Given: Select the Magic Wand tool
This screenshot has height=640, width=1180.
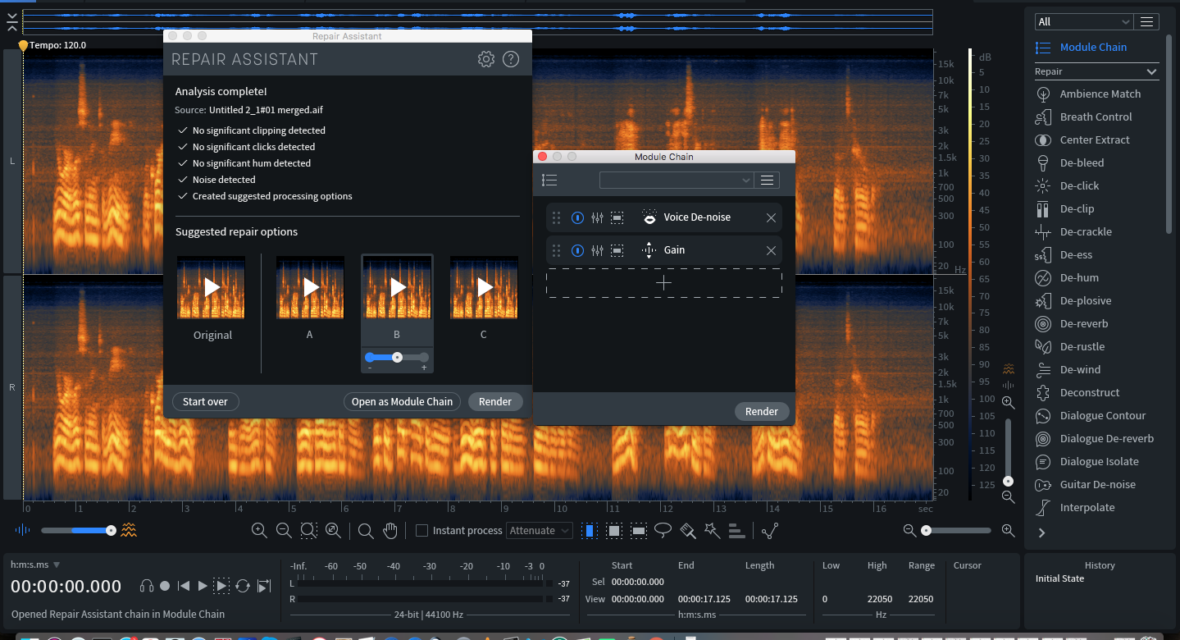Looking at the screenshot, I should (712, 531).
